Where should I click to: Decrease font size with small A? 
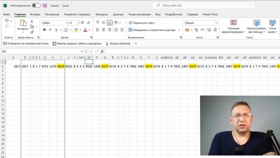(88, 23)
